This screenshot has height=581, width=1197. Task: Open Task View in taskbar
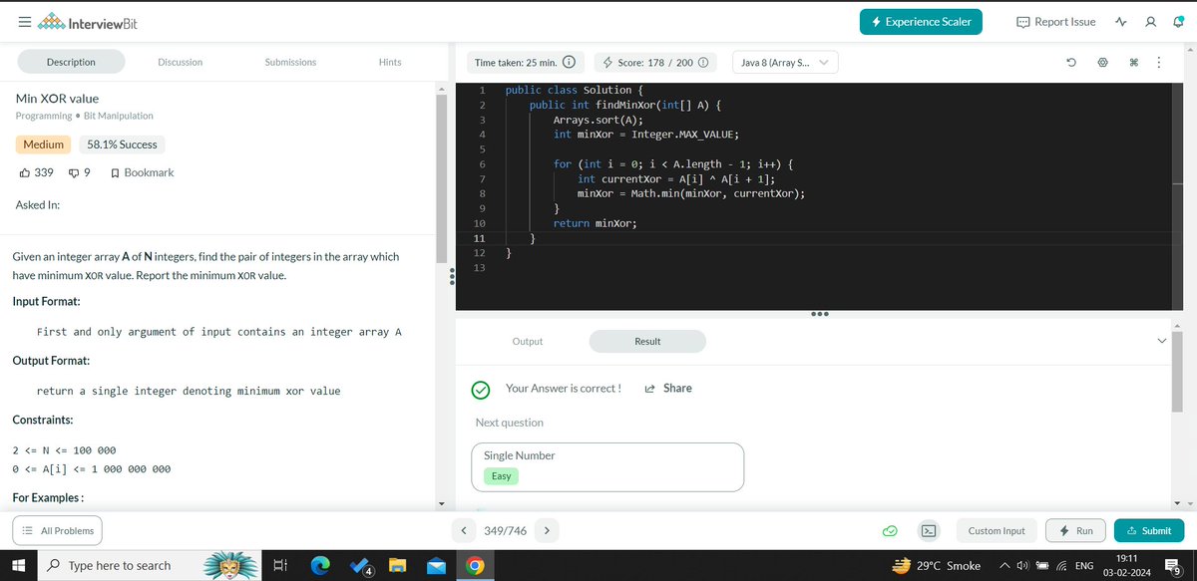click(280, 565)
